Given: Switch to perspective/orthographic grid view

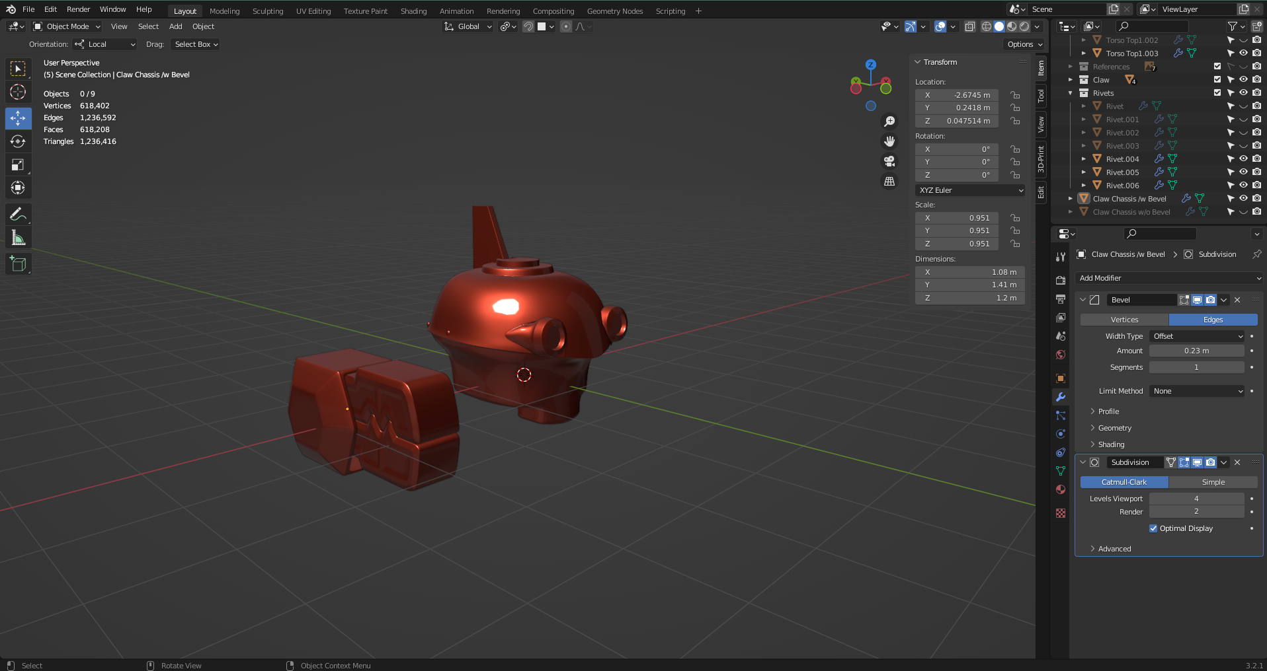Looking at the screenshot, I should tap(889, 182).
